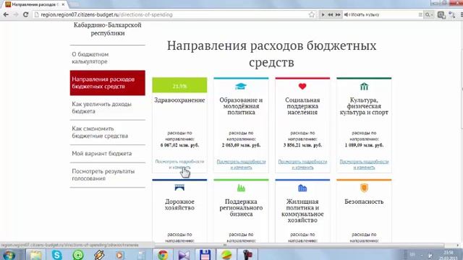The image size is (463, 260).
Task: Open the Windows Start button
Action: 9,255
